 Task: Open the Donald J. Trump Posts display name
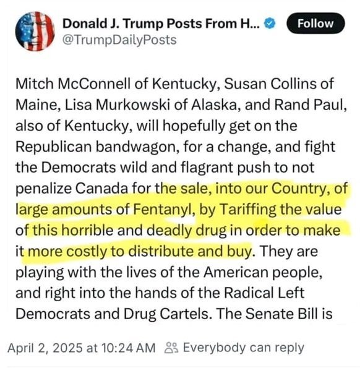[161, 24]
